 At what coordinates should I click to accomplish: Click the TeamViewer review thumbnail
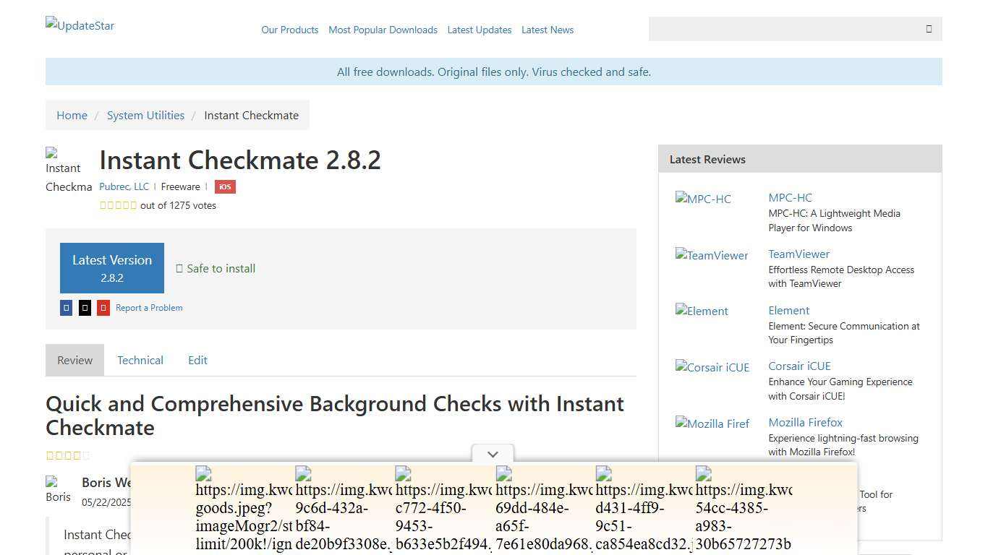tap(711, 255)
